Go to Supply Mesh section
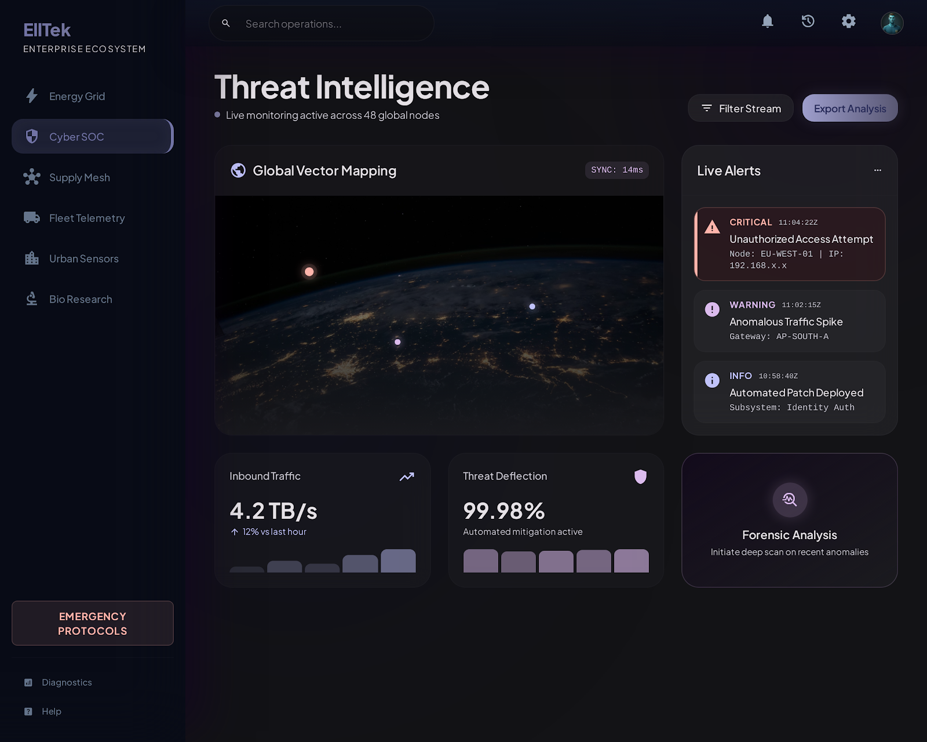Image resolution: width=927 pixels, height=742 pixels. point(79,177)
